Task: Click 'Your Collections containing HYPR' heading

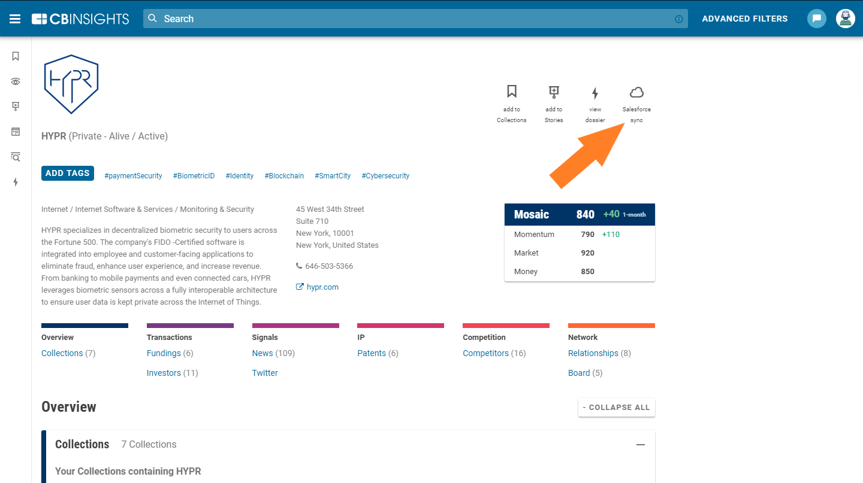Action: pos(128,472)
